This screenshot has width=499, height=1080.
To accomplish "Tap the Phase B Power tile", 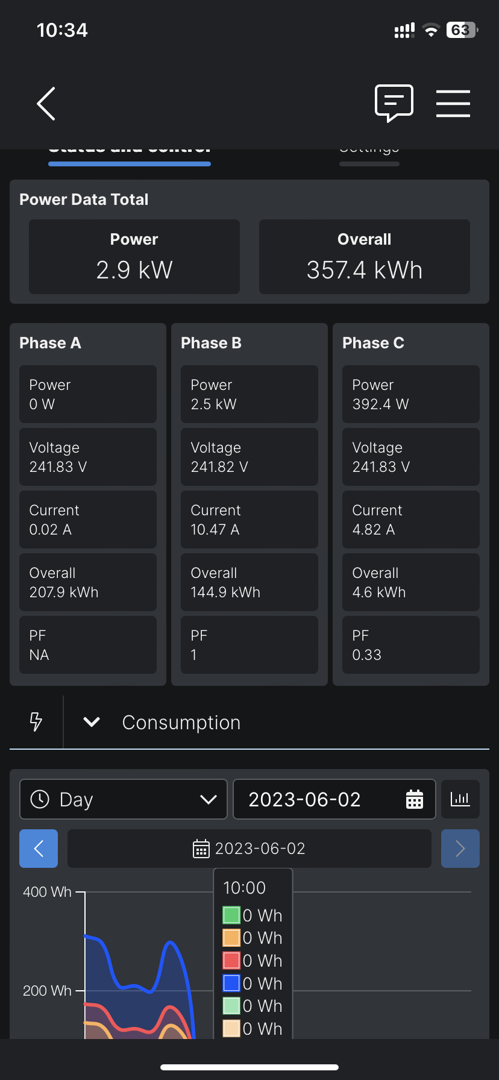I will point(249,394).
